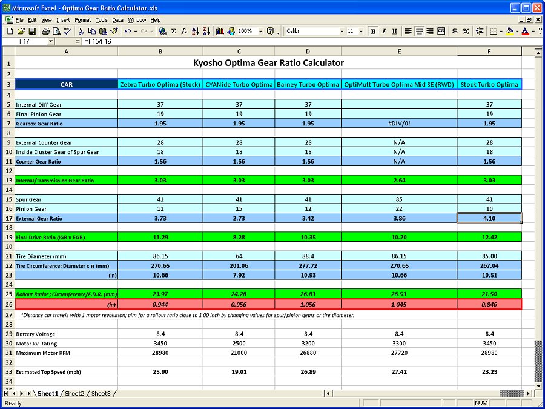The image size is (545, 409).
Task: Cut selection with scissors icon
Action: pos(81,32)
